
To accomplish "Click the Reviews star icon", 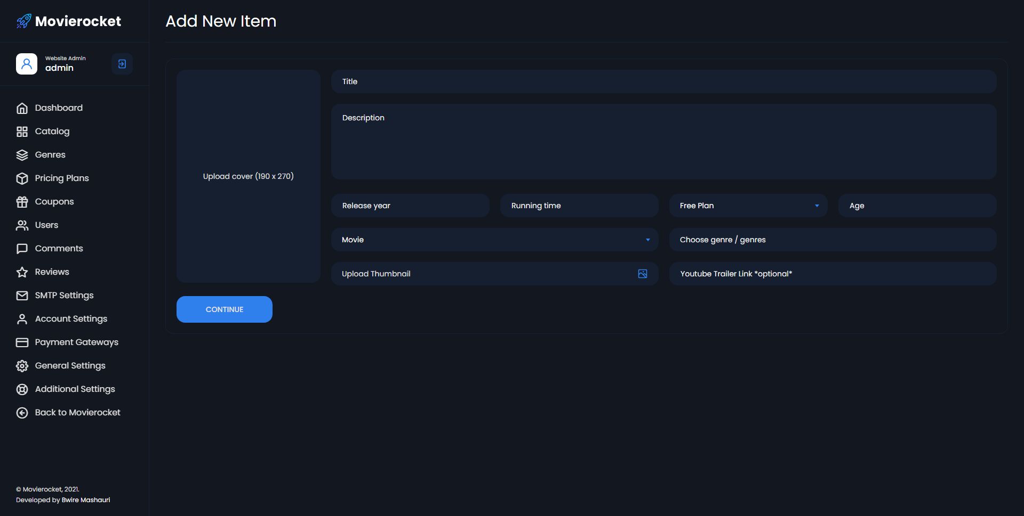I will tap(22, 272).
